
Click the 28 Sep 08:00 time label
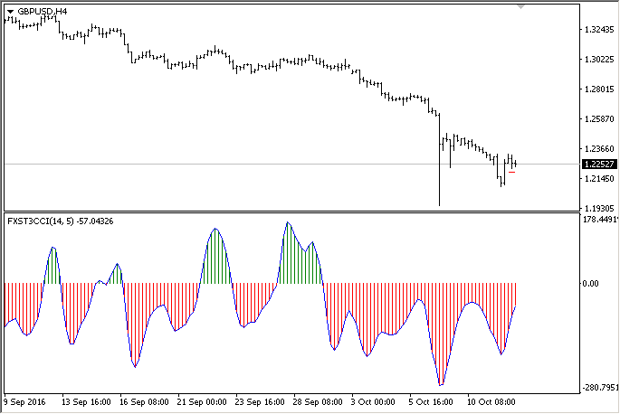(318, 402)
